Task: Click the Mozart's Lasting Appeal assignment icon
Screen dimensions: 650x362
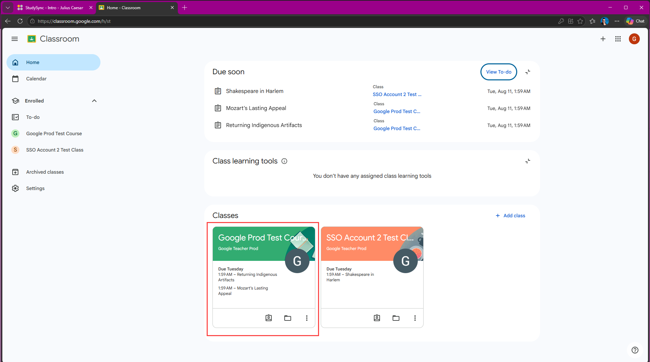Action: pyautogui.click(x=218, y=108)
